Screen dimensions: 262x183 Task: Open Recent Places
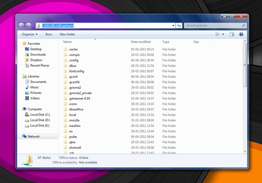tap(39, 65)
